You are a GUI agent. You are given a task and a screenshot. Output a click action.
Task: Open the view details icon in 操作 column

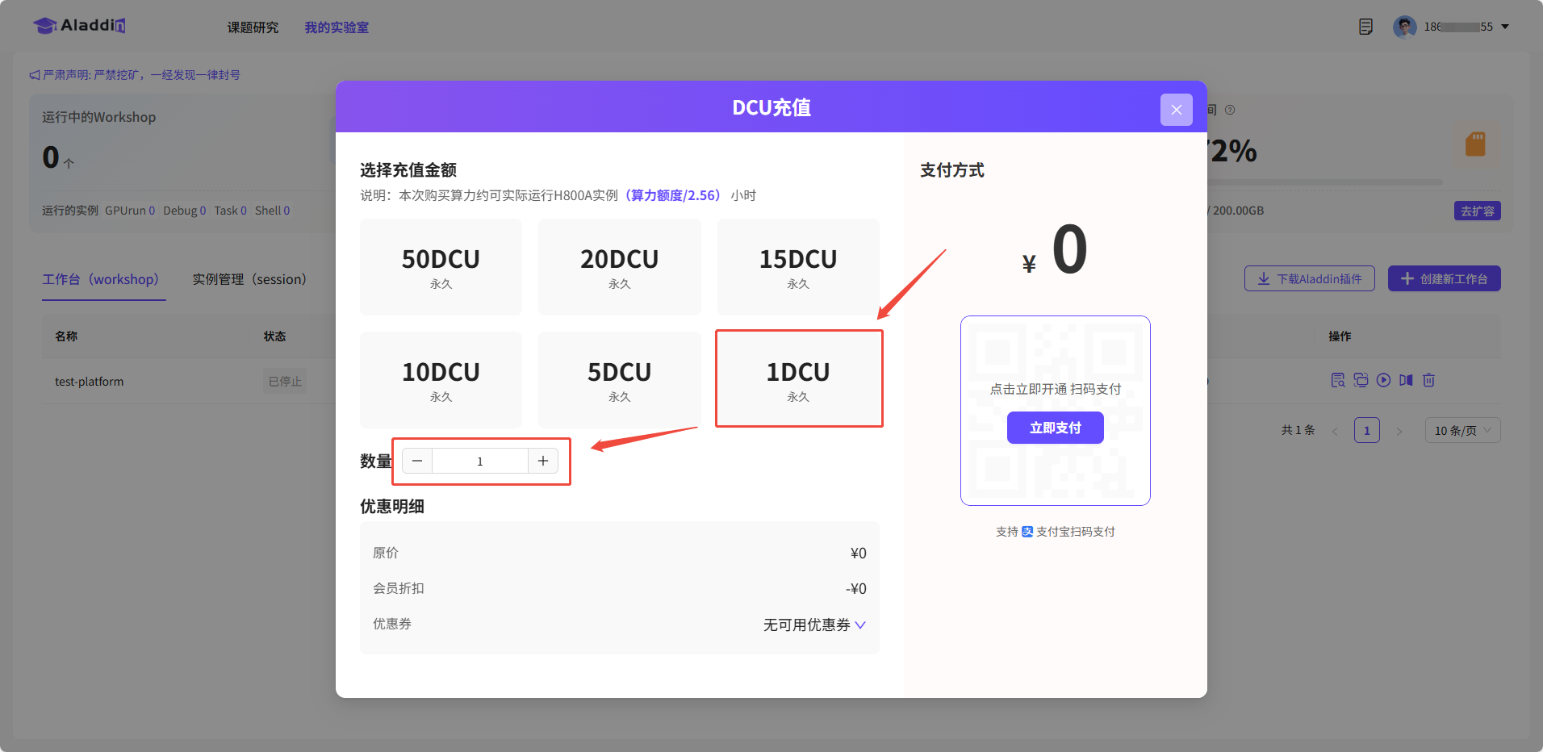click(x=1338, y=380)
